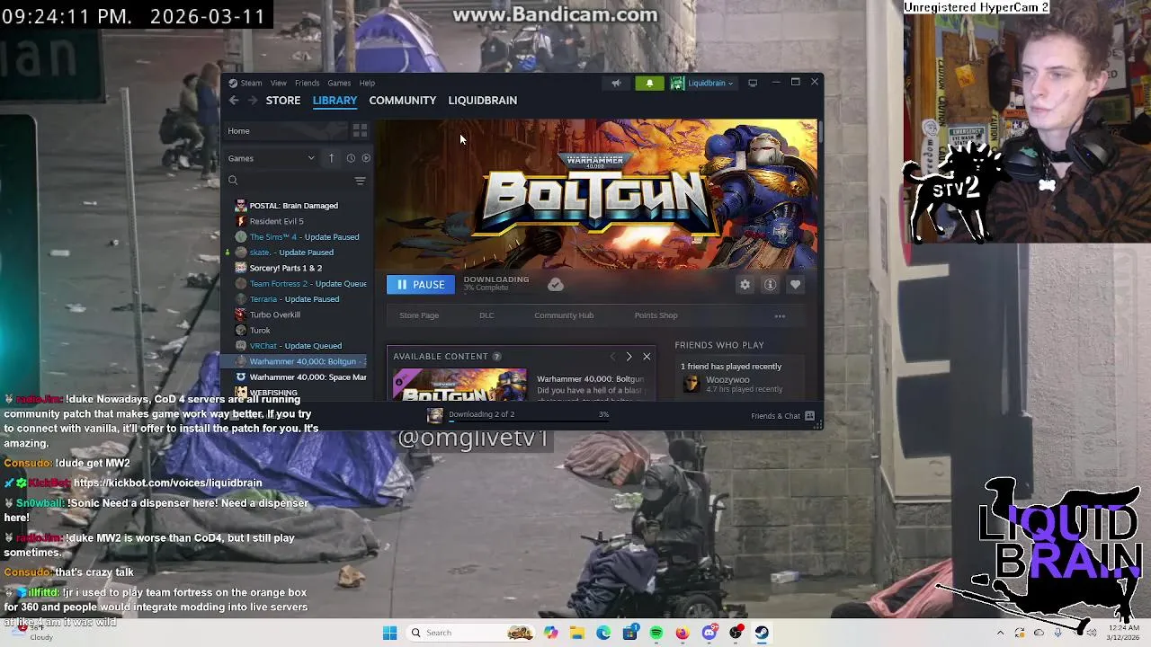Switch to the COMMUNITY tab
The width and height of the screenshot is (1151, 647).
click(x=402, y=101)
